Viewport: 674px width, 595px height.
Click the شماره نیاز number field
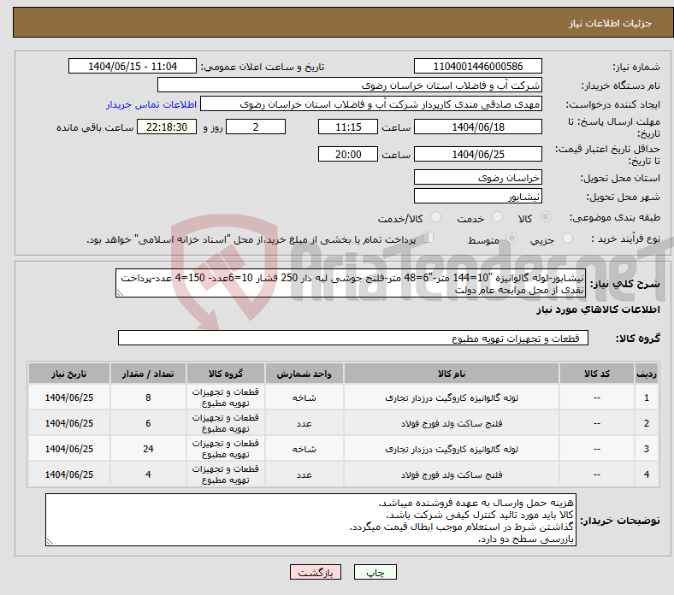(477, 67)
